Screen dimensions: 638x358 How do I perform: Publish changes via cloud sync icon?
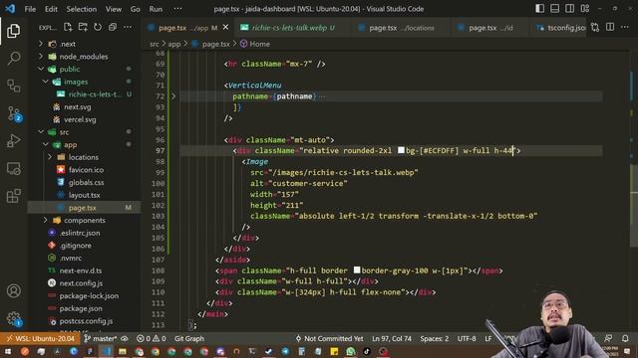125,338
